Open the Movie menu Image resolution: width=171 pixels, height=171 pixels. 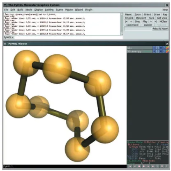coord(29,10)
